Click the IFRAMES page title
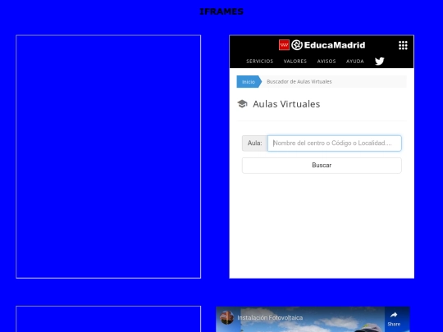 [x=221, y=11]
